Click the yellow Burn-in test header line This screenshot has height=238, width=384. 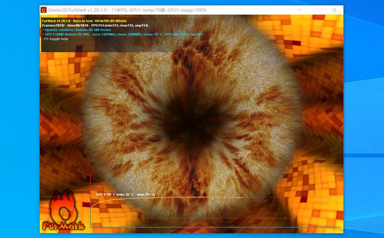click(x=84, y=21)
